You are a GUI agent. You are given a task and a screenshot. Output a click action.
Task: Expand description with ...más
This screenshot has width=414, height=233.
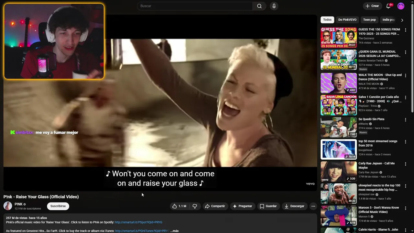coord(174,231)
